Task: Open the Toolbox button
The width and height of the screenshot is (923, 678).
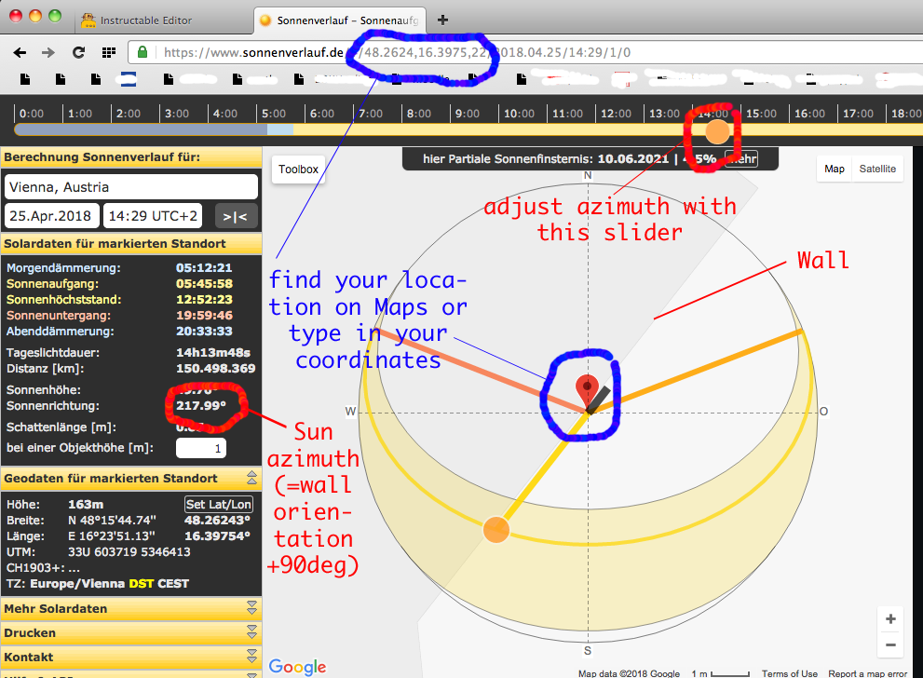Action: (x=298, y=169)
